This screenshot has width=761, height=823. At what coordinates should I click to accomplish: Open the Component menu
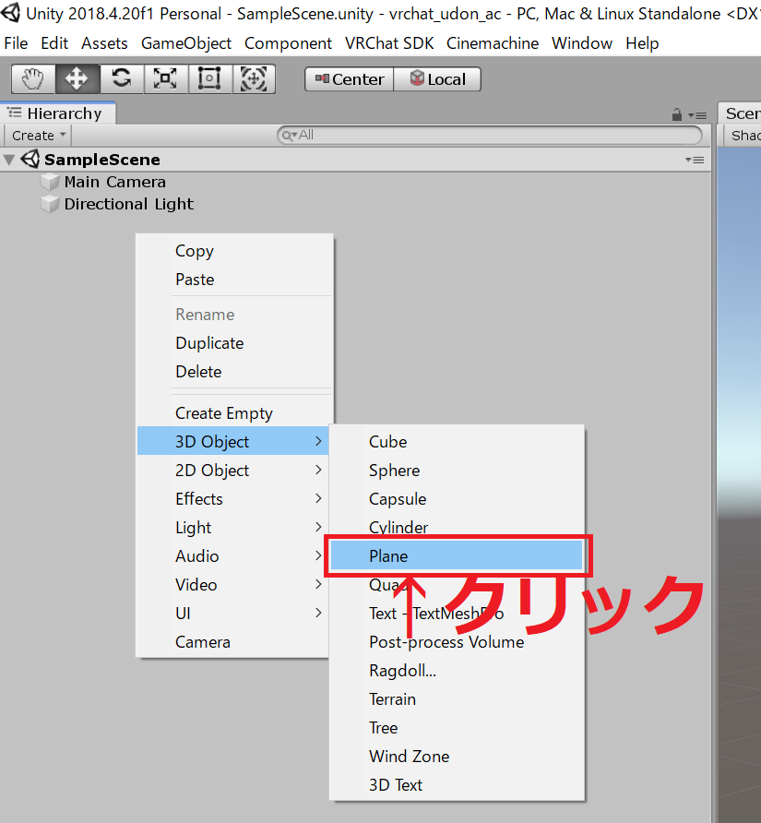[x=288, y=43]
